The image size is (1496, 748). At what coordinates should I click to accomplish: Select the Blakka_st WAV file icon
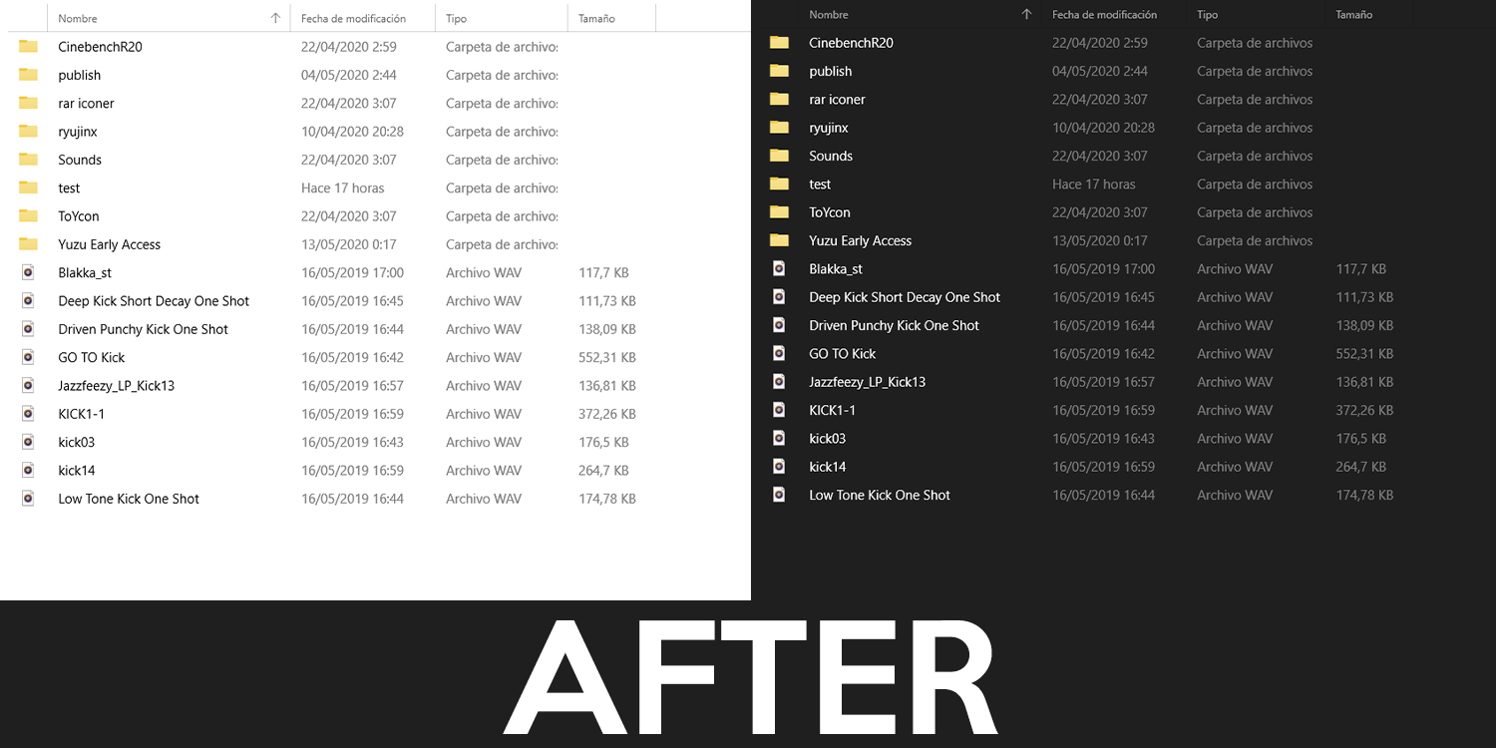pos(26,272)
